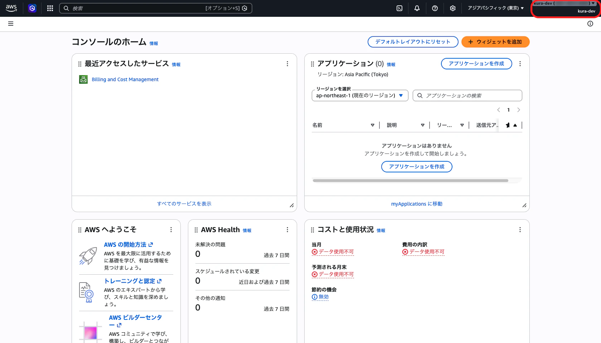Click 情報 link next to コンソールのホーム
The width and height of the screenshot is (601, 343).
(154, 44)
